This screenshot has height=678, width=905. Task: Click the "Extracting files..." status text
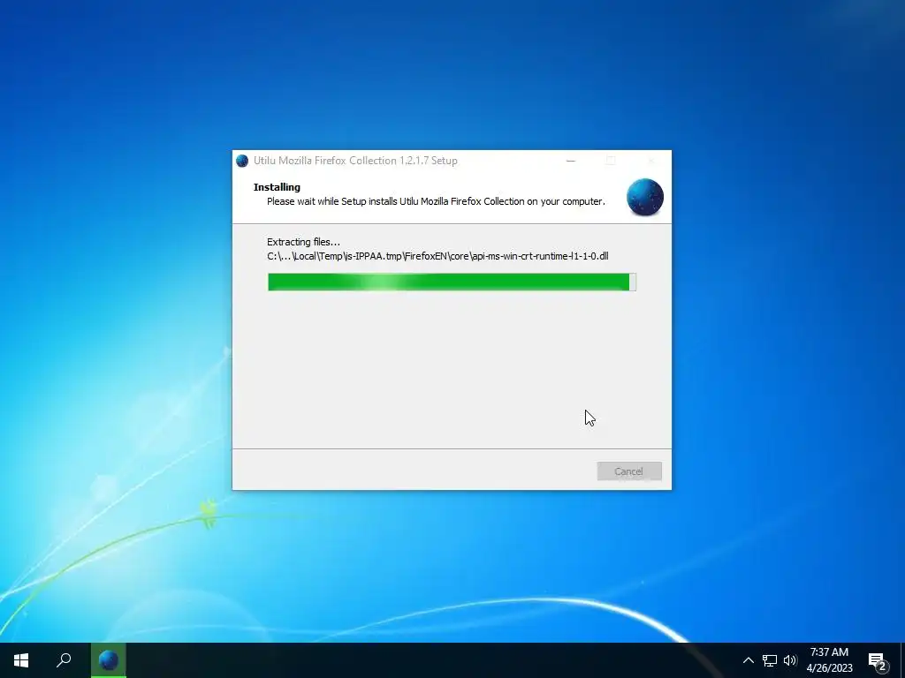tap(304, 242)
